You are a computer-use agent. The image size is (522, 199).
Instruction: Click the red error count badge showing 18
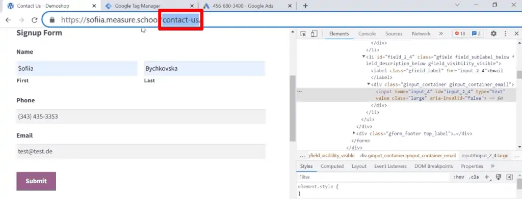(460, 34)
